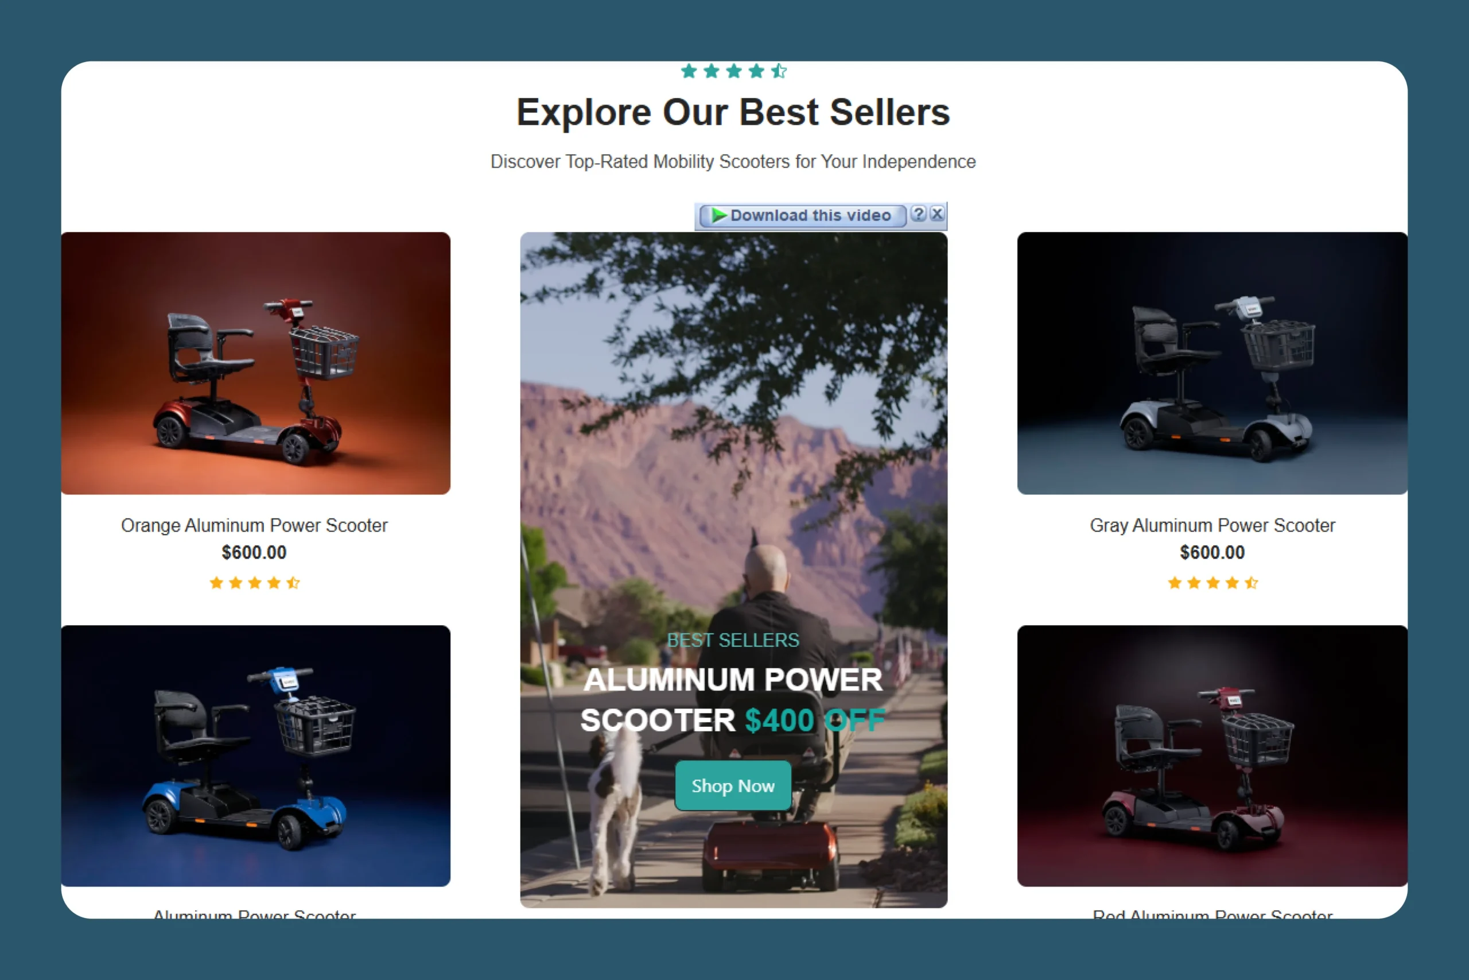This screenshot has width=1469, height=980.
Task: Close the download video overlay bar
Action: 937,214
